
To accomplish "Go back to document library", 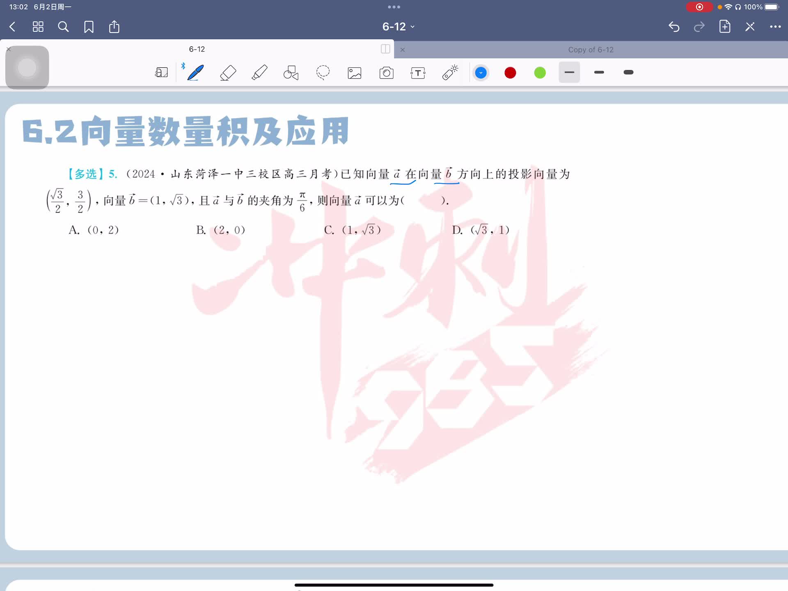I will 12,27.
